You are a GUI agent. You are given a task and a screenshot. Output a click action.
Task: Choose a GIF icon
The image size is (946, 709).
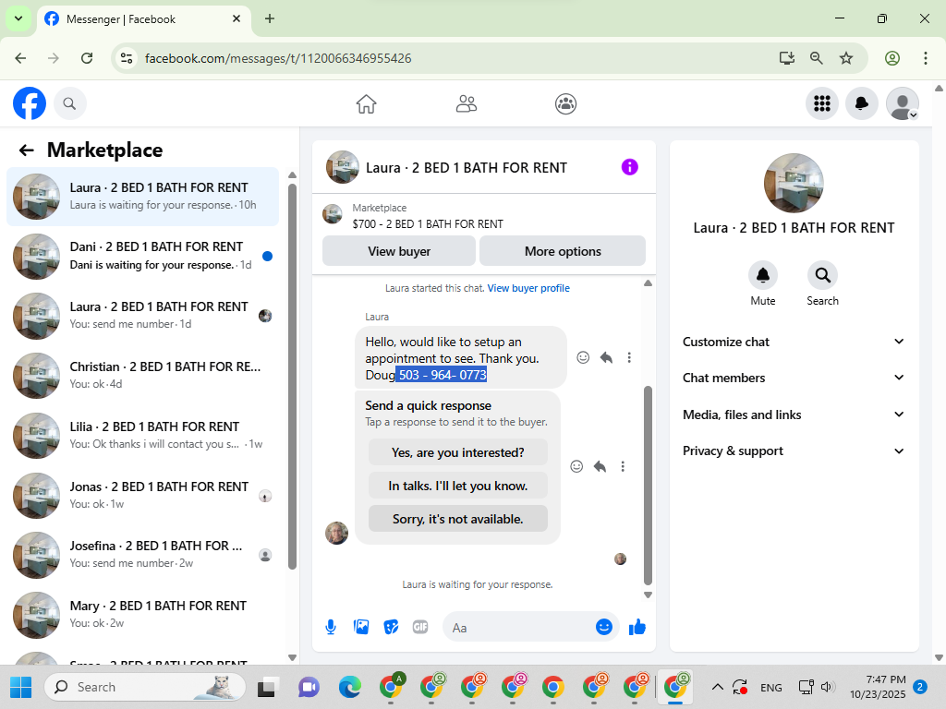[x=420, y=627]
